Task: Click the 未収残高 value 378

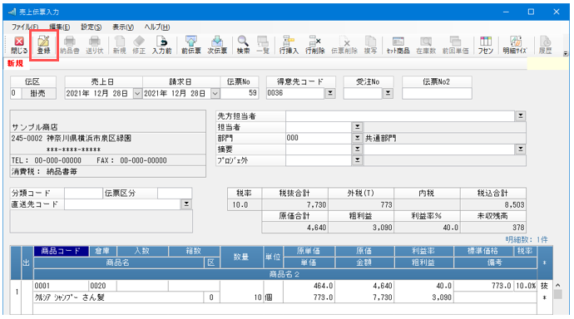Action: tap(493, 228)
